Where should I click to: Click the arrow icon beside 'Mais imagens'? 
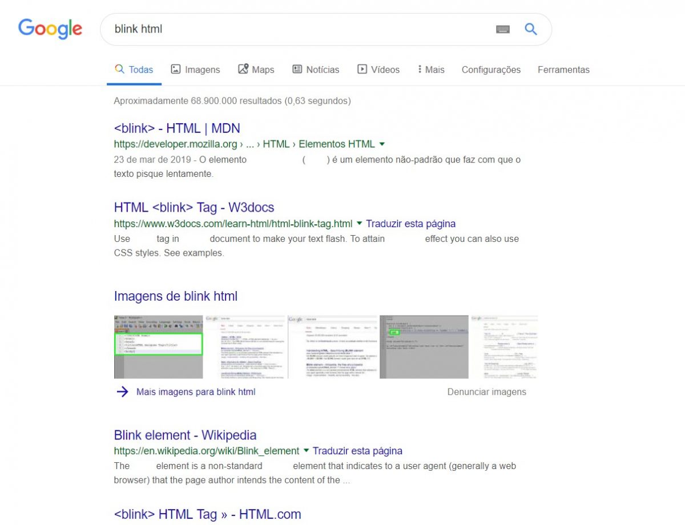[x=122, y=391]
